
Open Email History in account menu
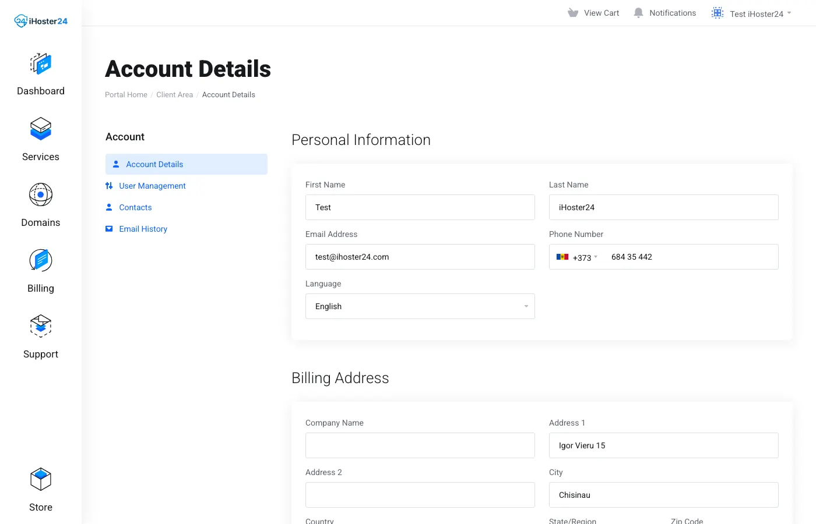pos(143,229)
